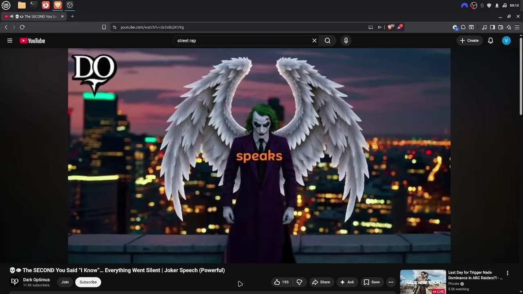Open the Brave main menu
Screen dimensions: 523x294
tap(517, 27)
